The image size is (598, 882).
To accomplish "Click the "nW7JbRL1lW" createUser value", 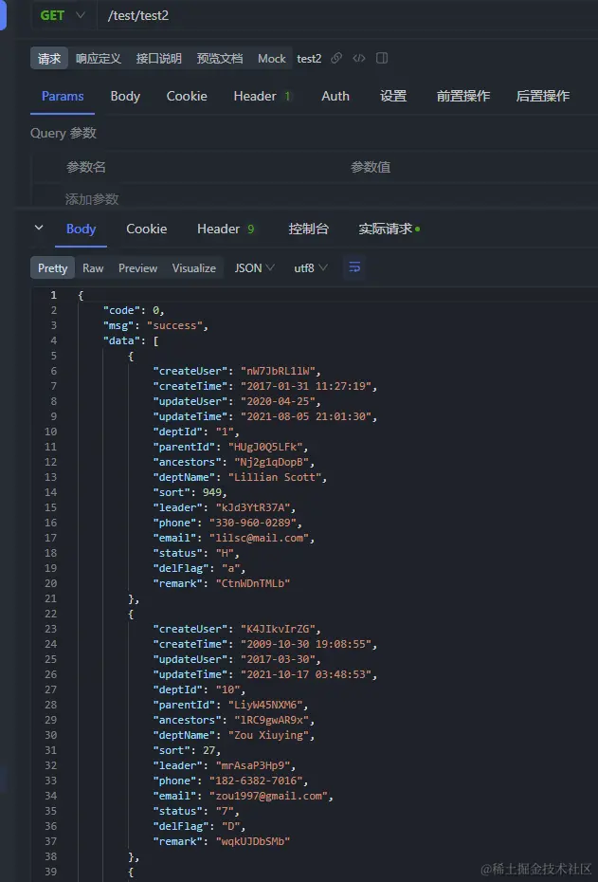I will [278, 371].
